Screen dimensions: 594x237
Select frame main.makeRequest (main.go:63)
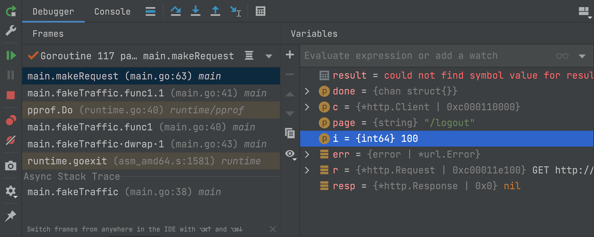pyautogui.click(x=151, y=76)
